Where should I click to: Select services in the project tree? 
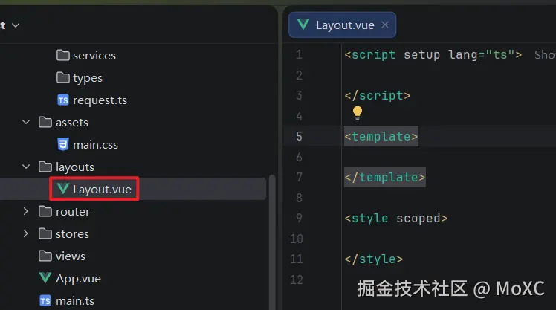(x=94, y=56)
